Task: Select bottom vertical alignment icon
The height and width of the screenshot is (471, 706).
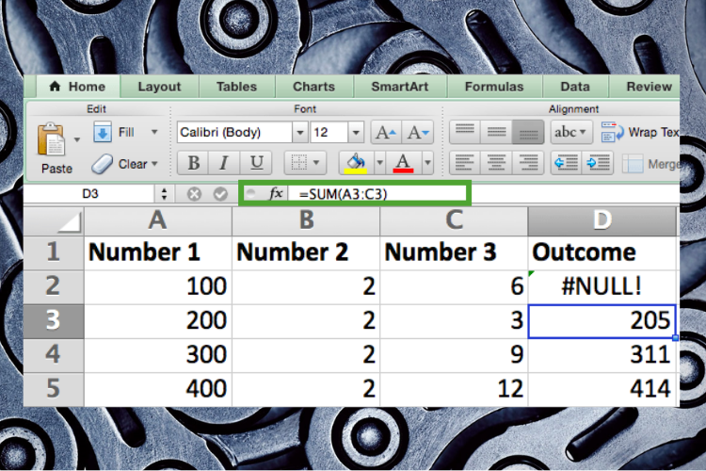Action: click(x=528, y=132)
